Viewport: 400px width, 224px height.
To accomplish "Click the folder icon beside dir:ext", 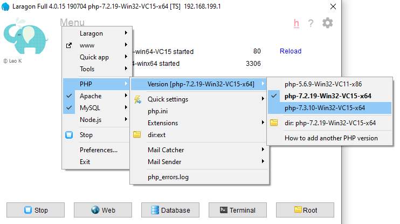I will coord(137,134).
